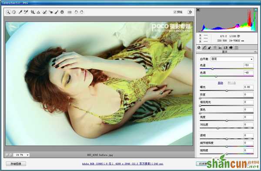Open the Adobe RGB workflow options link
261x171 pixels.
[x=123, y=164]
